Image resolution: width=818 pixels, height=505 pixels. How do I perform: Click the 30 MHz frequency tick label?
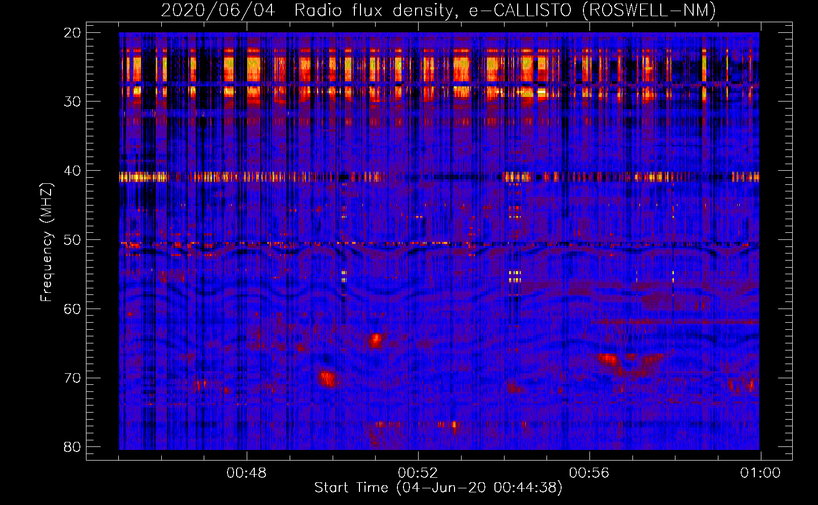pos(73,102)
